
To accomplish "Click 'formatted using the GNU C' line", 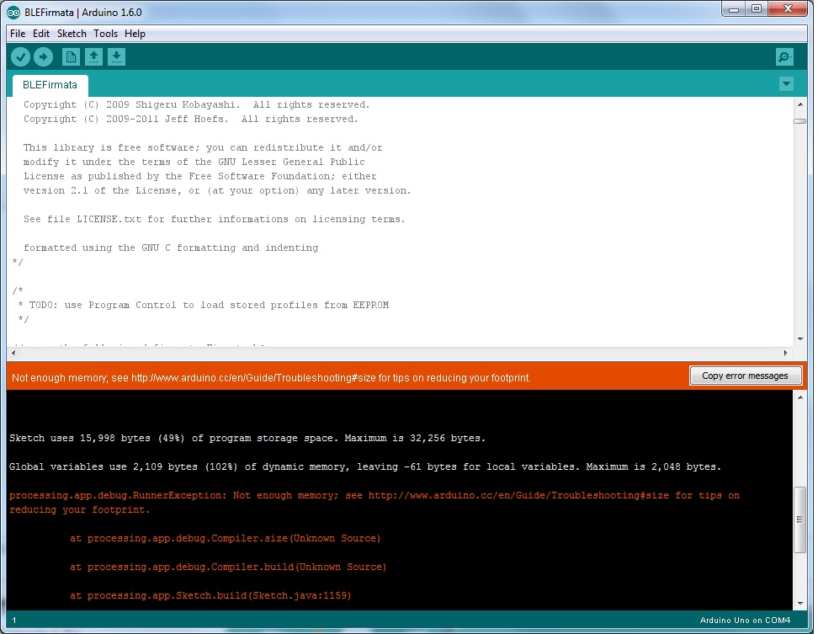I will [171, 248].
